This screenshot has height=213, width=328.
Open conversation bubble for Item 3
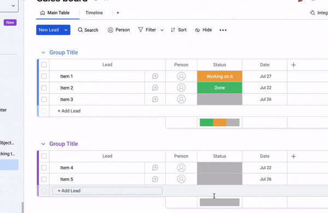[x=155, y=99]
